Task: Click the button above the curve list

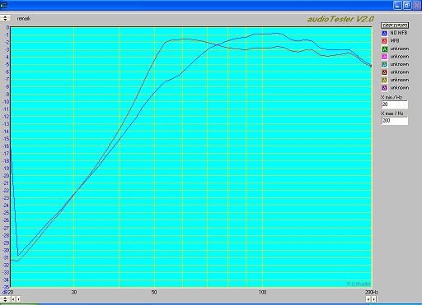Action: [395, 25]
